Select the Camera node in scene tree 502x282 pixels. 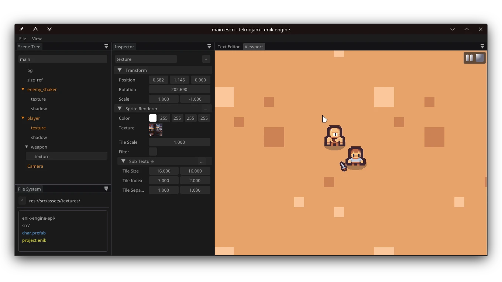click(x=35, y=166)
